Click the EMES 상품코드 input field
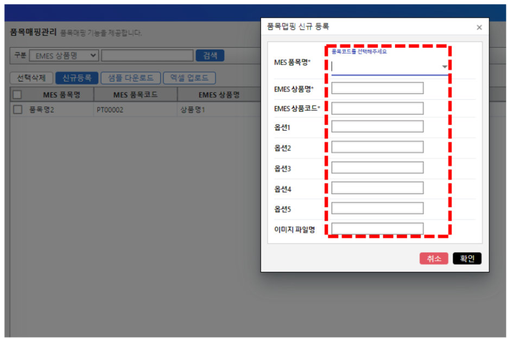The height and width of the screenshot is (338, 508). click(377, 108)
